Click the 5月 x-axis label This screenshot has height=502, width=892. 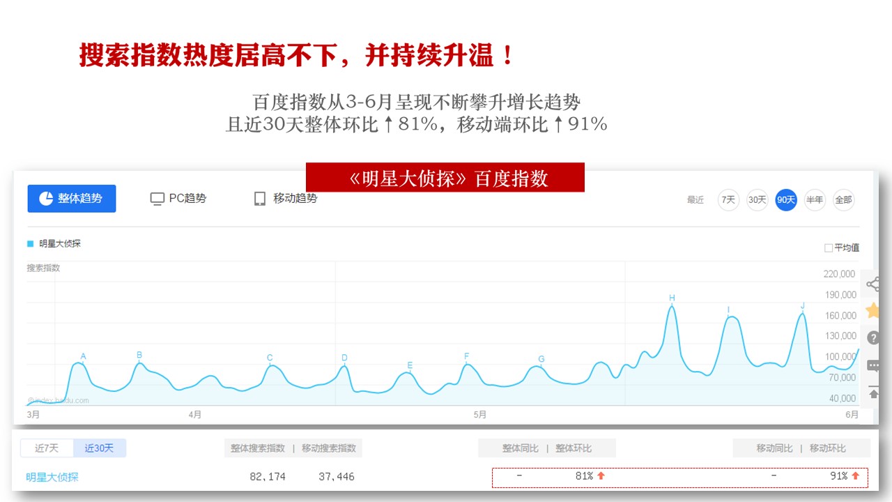coord(480,415)
